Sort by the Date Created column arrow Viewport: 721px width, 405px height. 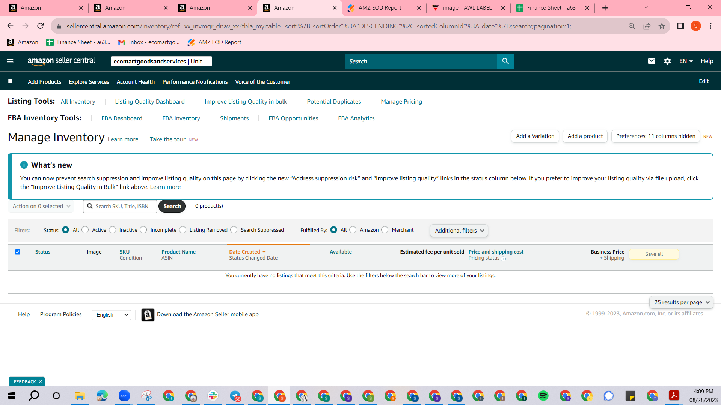264,252
